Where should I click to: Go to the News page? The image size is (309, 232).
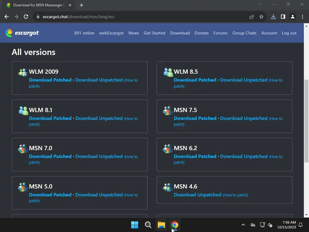[134, 33]
